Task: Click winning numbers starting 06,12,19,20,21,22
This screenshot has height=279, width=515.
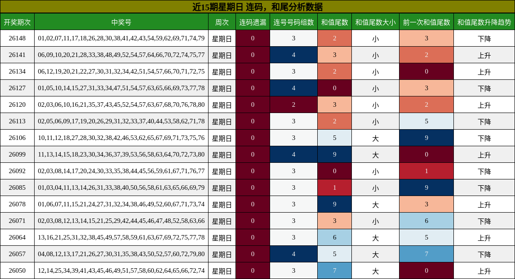Action: pyautogui.click(x=121, y=71)
